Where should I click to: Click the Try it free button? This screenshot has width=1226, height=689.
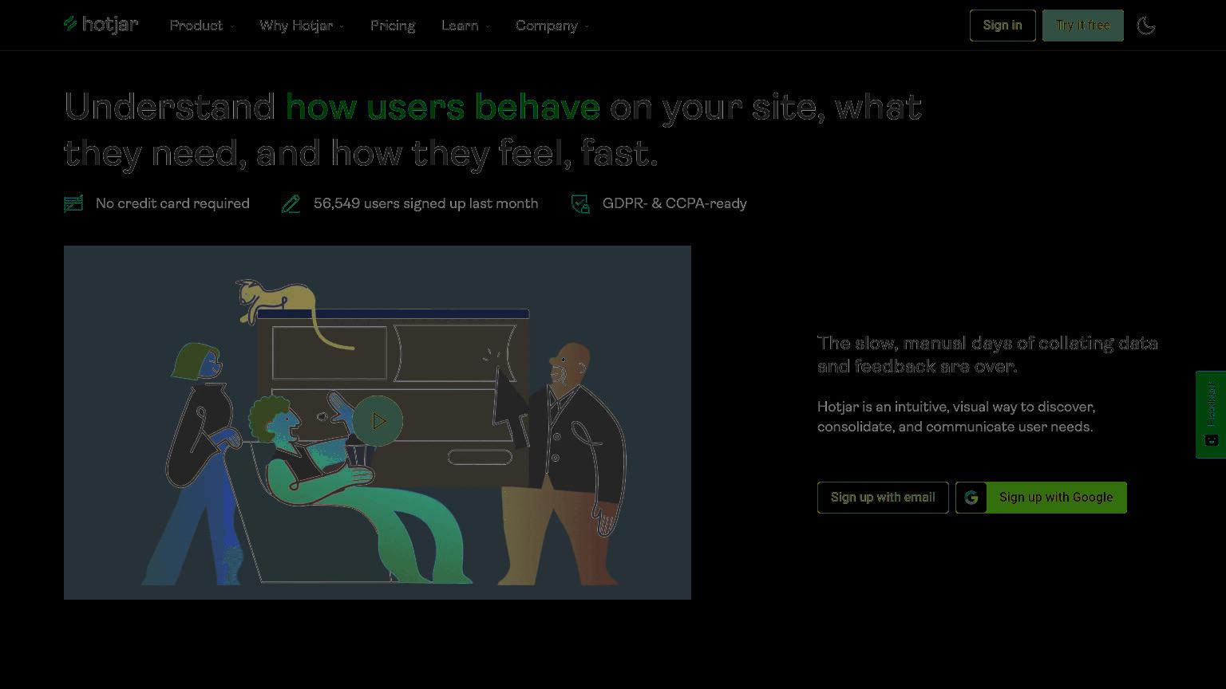(1083, 26)
